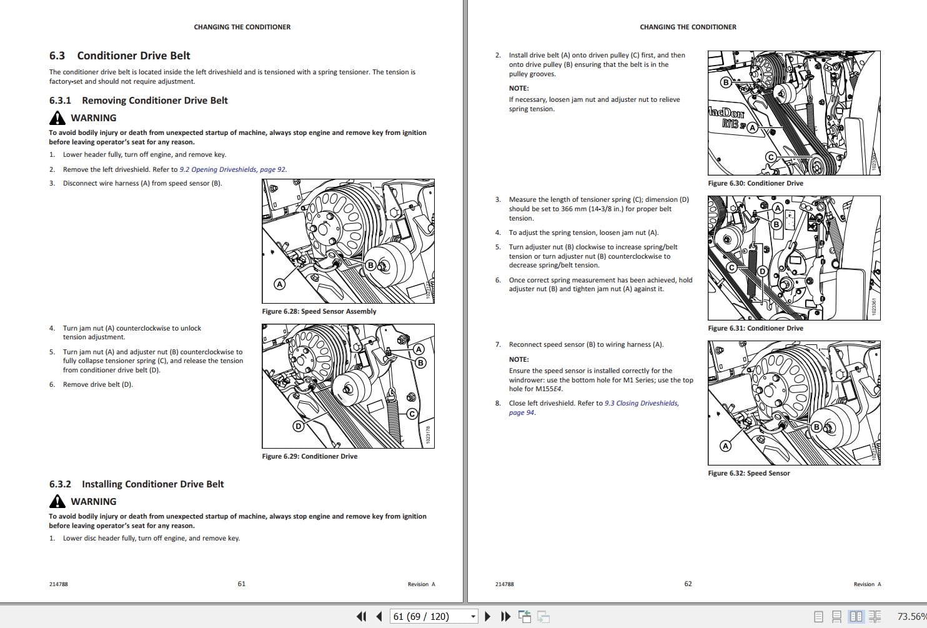Click Figure 6.32 Speed Sensor image
Screen dimensions: 927x628
tap(794, 403)
